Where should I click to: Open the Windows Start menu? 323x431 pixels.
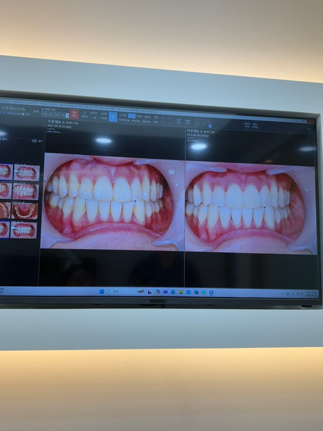tap(102, 291)
